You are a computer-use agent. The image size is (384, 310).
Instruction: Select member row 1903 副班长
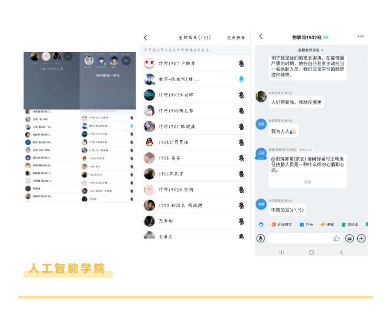(x=195, y=205)
